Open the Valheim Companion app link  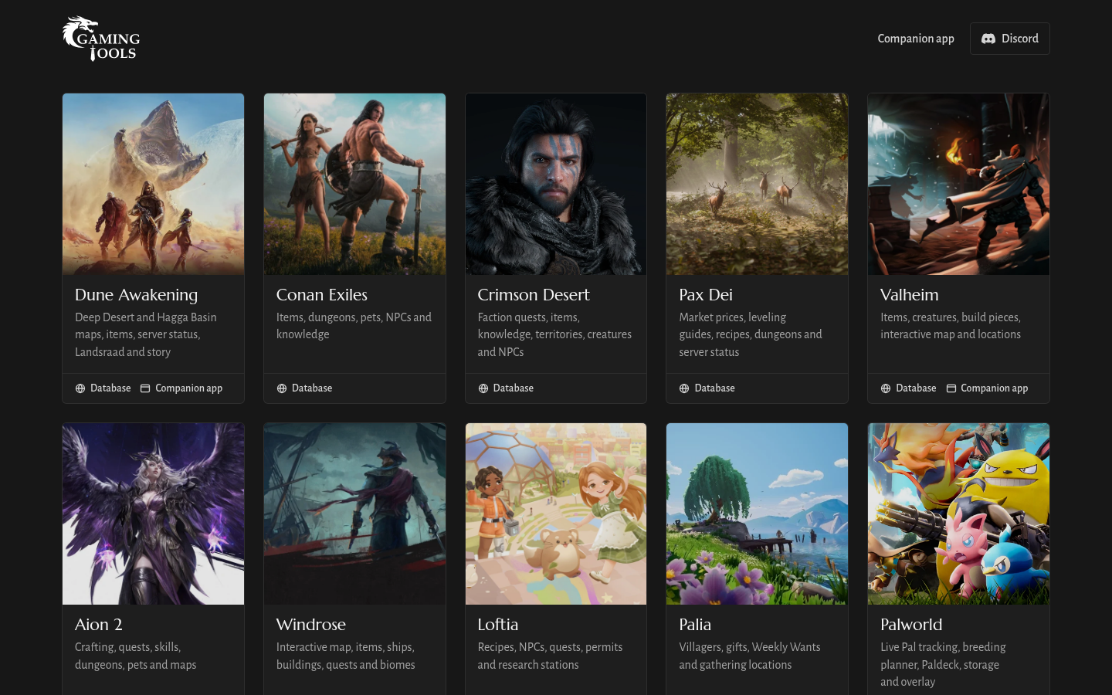click(x=987, y=388)
